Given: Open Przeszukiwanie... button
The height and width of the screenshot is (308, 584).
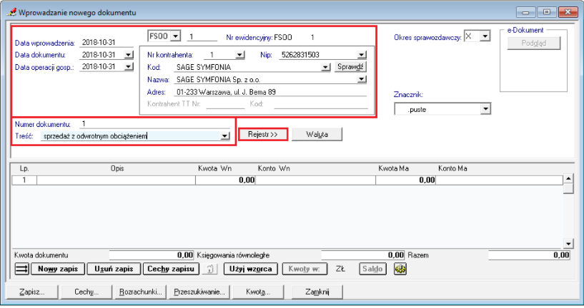Looking at the screenshot, I should tap(199, 292).
